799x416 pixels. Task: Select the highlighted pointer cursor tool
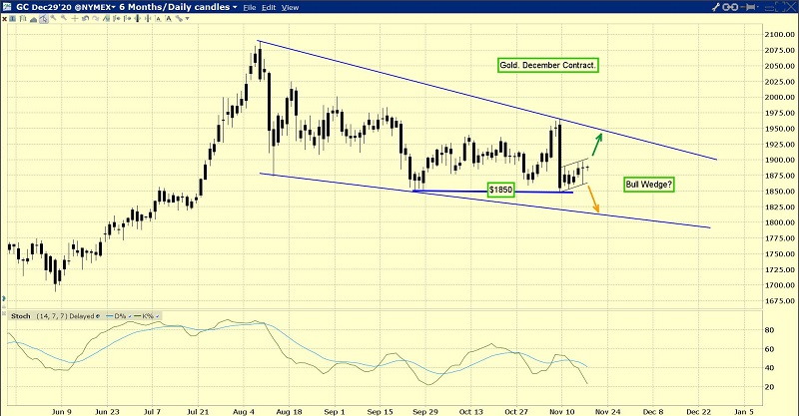click(x=44, y=18)
